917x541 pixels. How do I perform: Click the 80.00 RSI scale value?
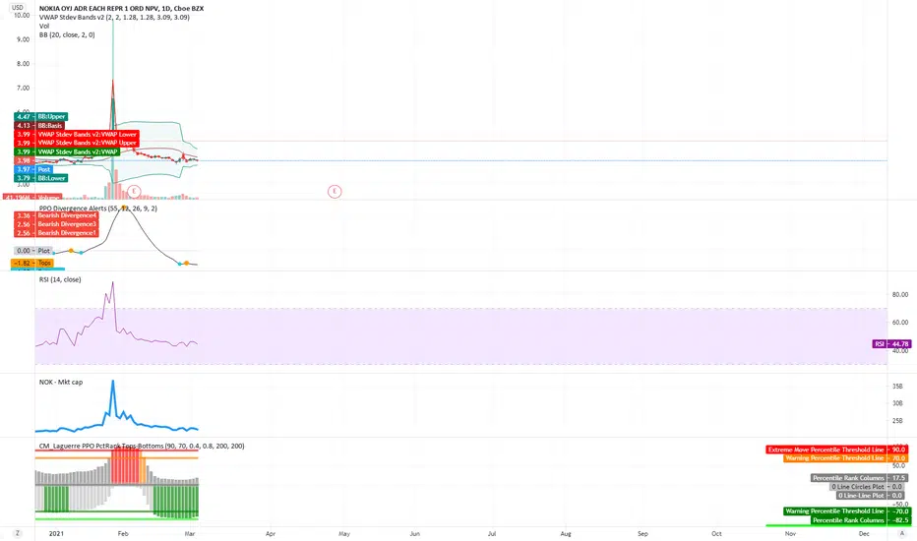pyautogui.click(x=900, y=294)
